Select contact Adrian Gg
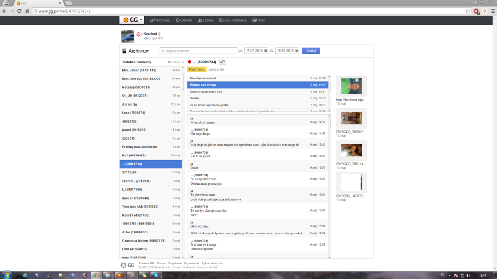Image resolution: width=497 pixels, height=279 pixels. point(151,105)
